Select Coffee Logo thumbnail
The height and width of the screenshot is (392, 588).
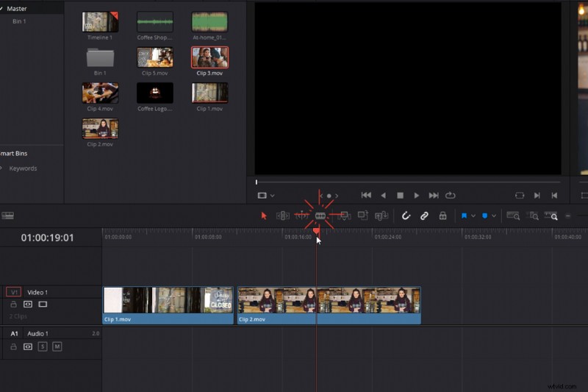click(x=155, y=93)
